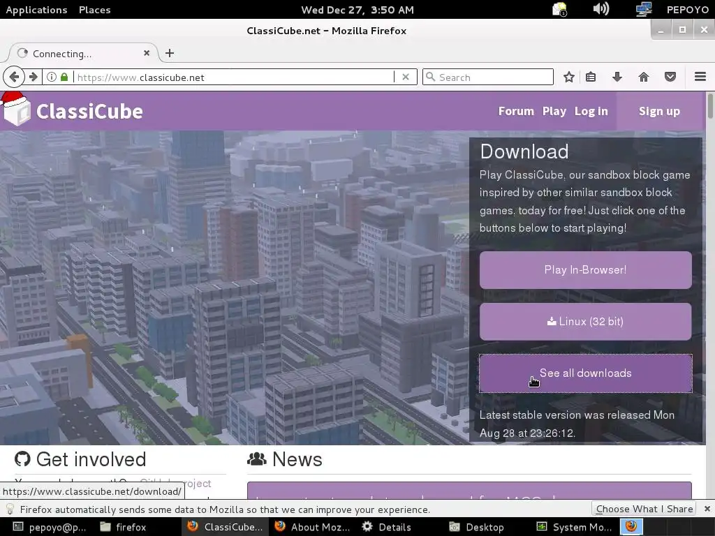Click the ClassiCube cube logo with Santa hat
The height and width of the screenshot is (536, 715).
tap(16, 108)
